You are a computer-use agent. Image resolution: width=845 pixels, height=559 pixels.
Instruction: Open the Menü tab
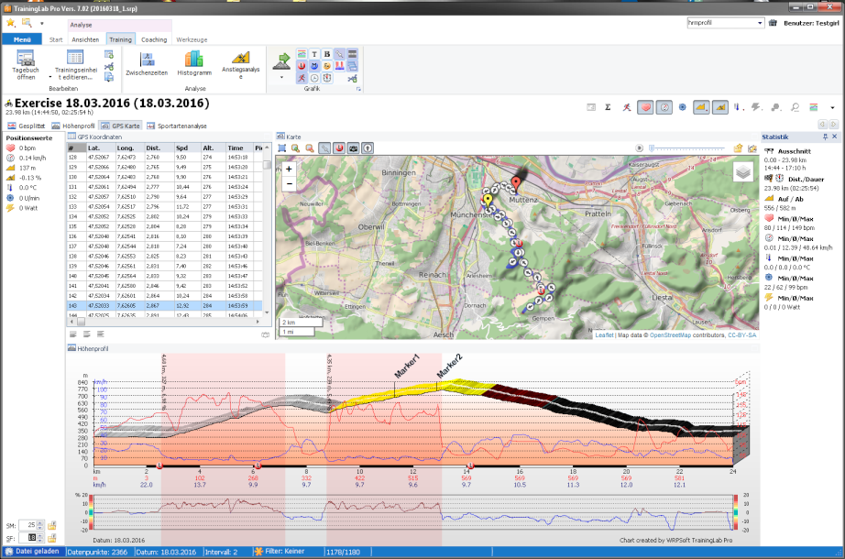click(x=22, y=39)
